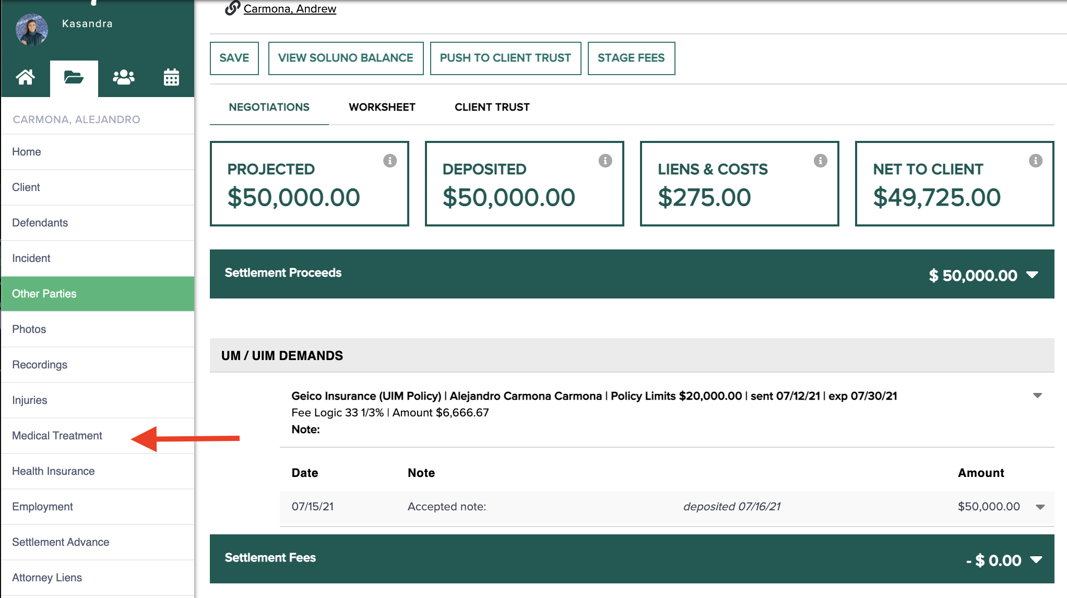1067x598 pixels.
Task: Switch to the Client Trust tab
Action: click(492, 107)
